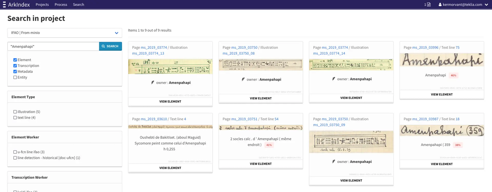Click the 41% confidence badge

(x=269, y=145)
